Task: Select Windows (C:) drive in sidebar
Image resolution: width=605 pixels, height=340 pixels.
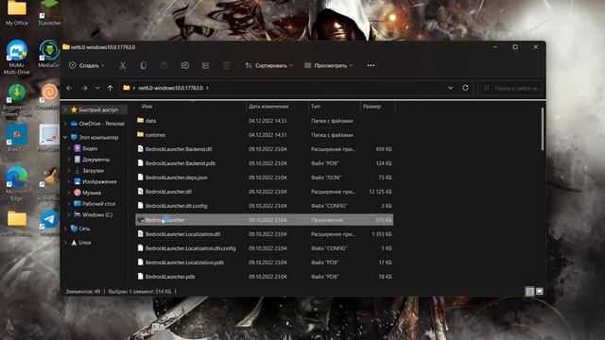Action: click(x=97, y=214)
